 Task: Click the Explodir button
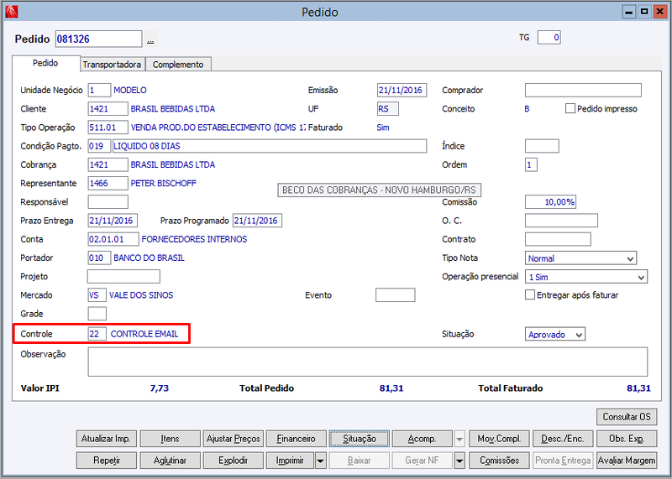tap(234, 461)
